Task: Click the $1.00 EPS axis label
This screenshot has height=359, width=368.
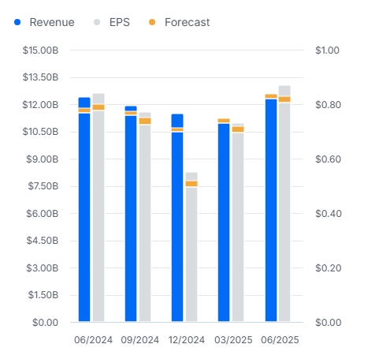Action: tap(327, 50)
